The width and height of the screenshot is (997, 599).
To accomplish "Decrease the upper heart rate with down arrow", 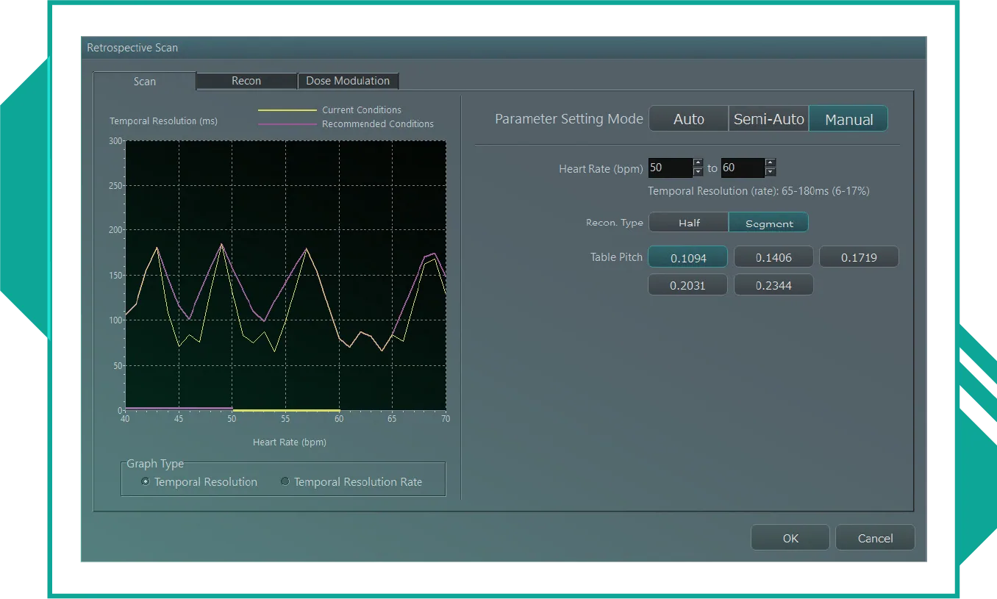I will point(771,173).
